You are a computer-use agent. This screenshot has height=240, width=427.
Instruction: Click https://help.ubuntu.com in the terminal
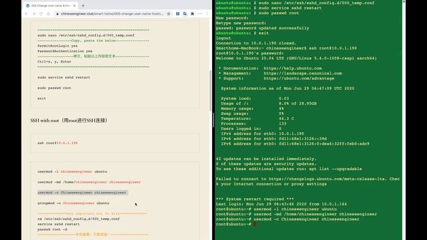[293, 68]
